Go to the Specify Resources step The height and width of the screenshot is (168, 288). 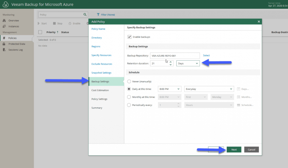(101, 55)
